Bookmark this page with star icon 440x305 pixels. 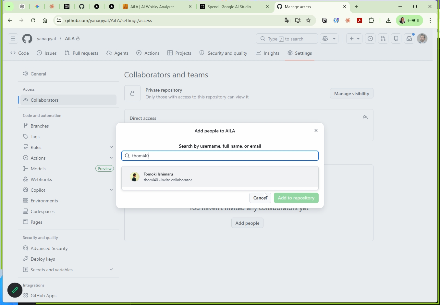(308, 20)
